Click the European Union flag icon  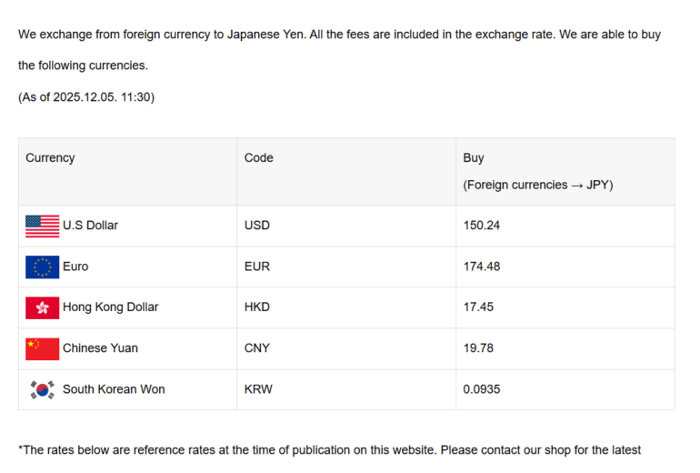(x=43, y=267)
